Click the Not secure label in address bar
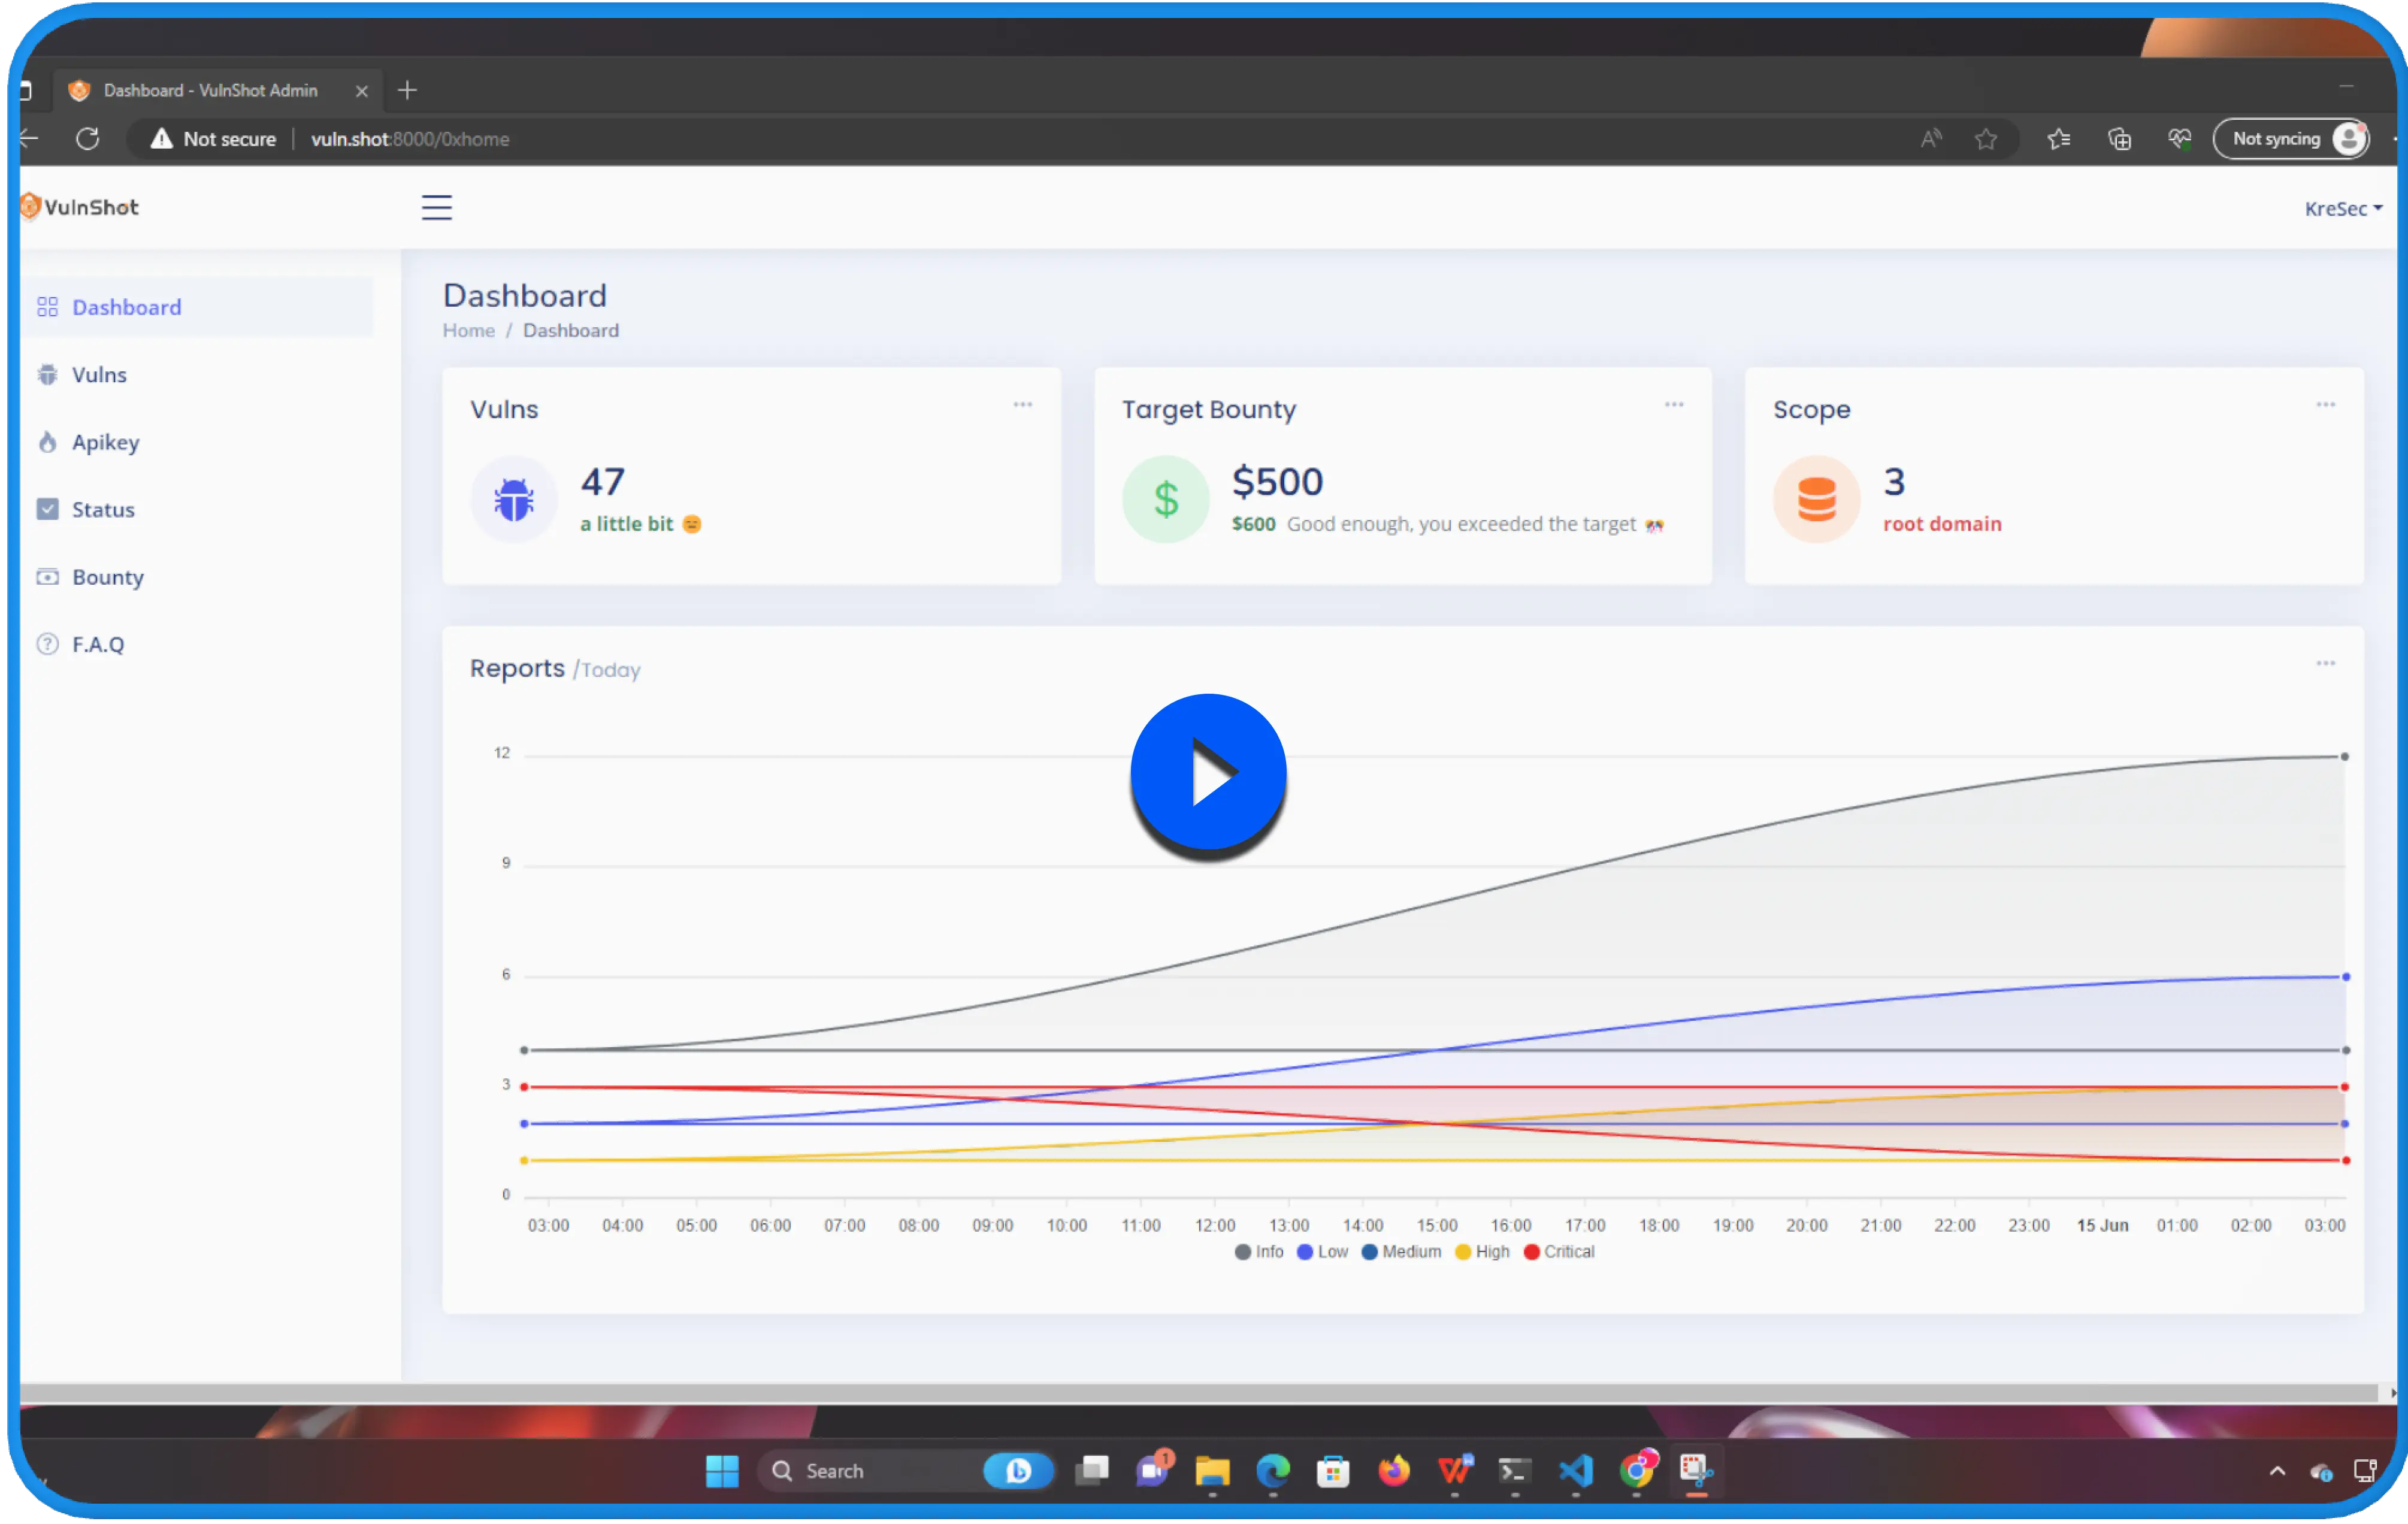 coord(229,139)
